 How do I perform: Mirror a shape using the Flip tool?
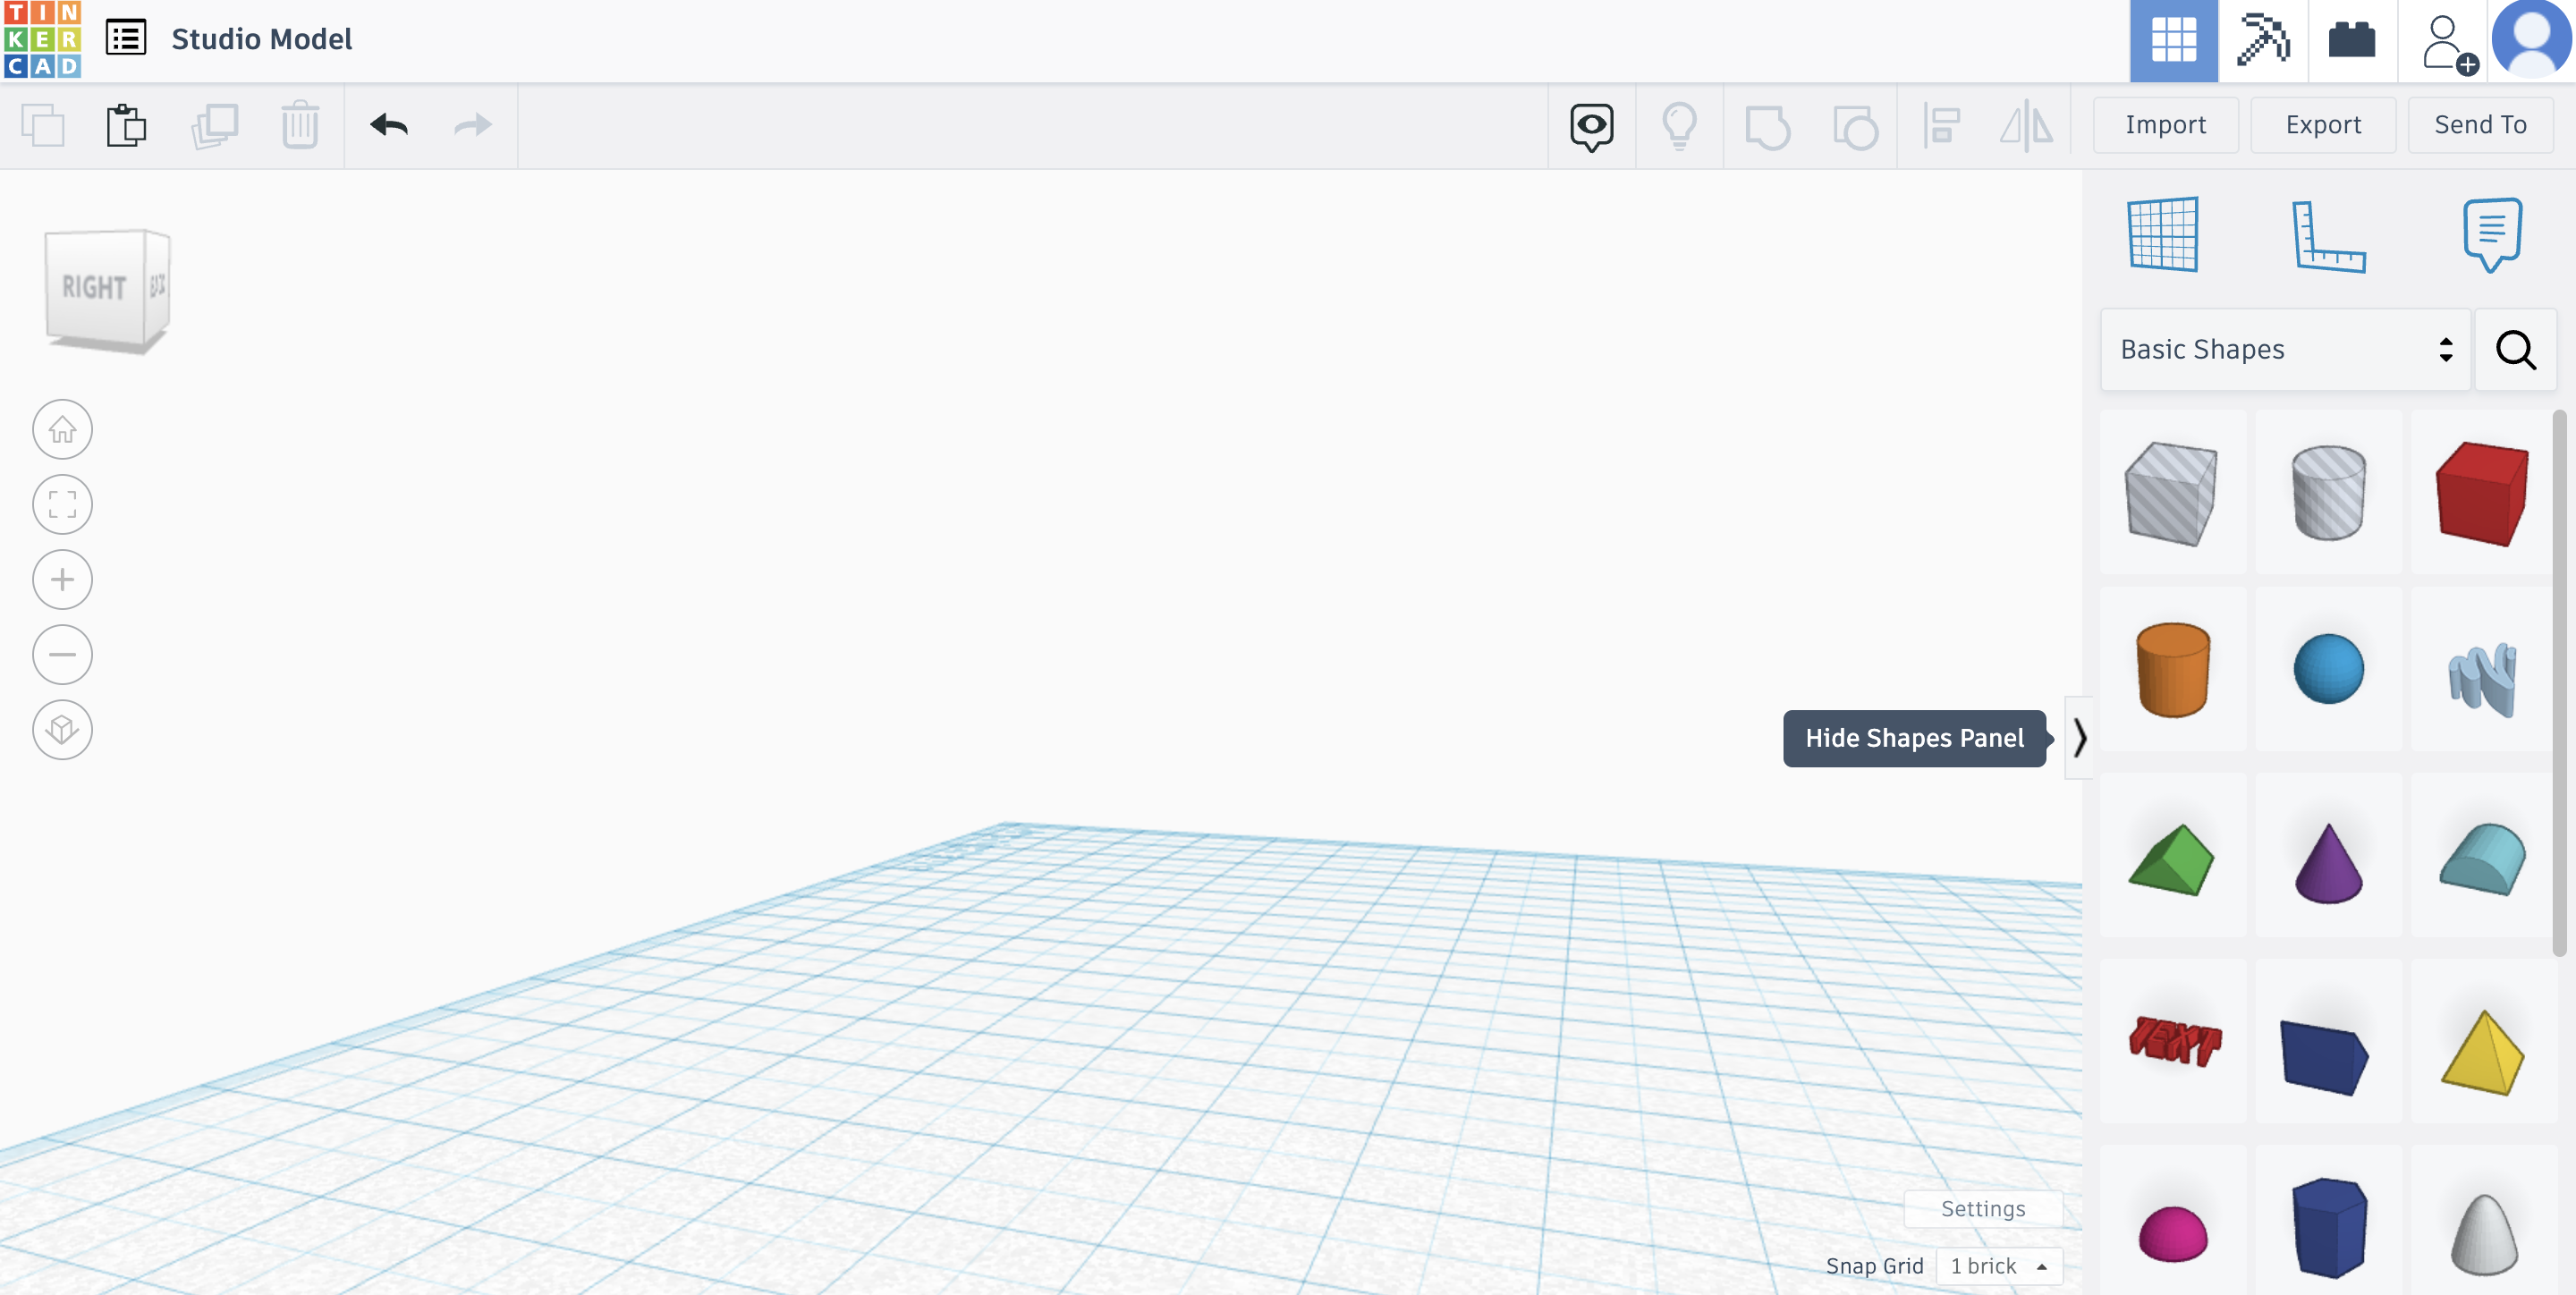(2025, 126)
